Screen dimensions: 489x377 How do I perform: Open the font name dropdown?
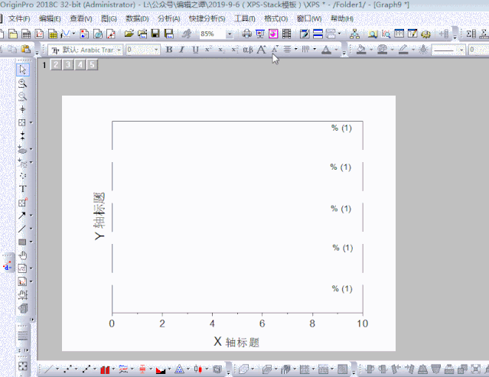click(x=119, y=50)
